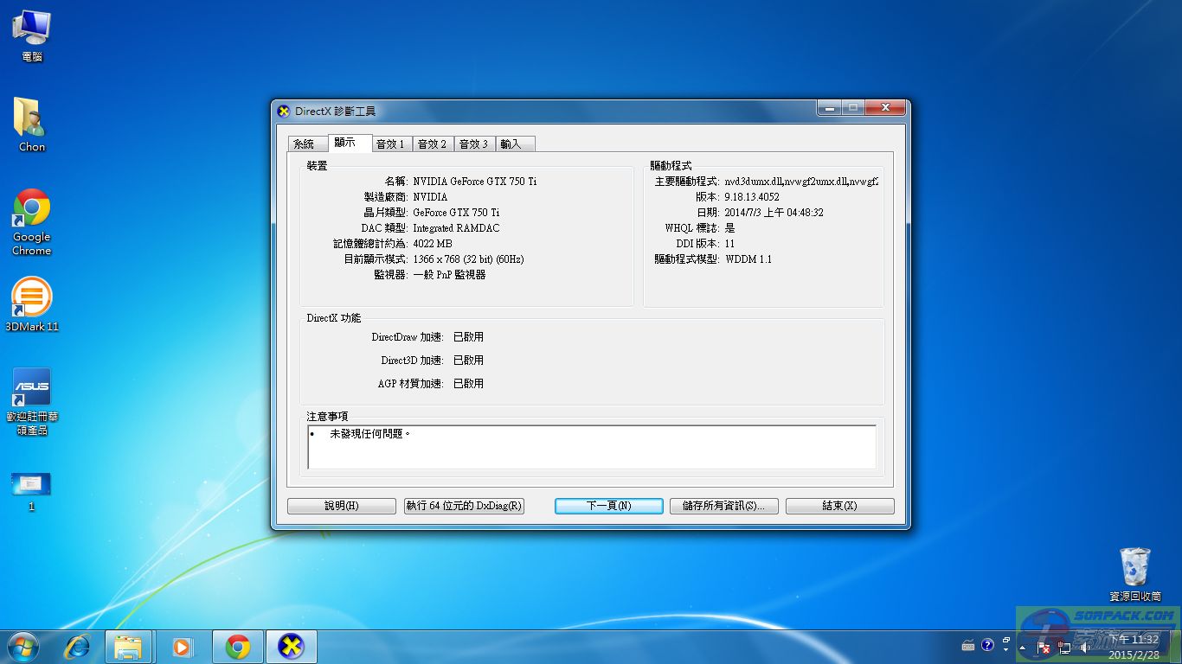
Task: Open the Action Center flag tray icon
Action: click(x=1044, y=647)
